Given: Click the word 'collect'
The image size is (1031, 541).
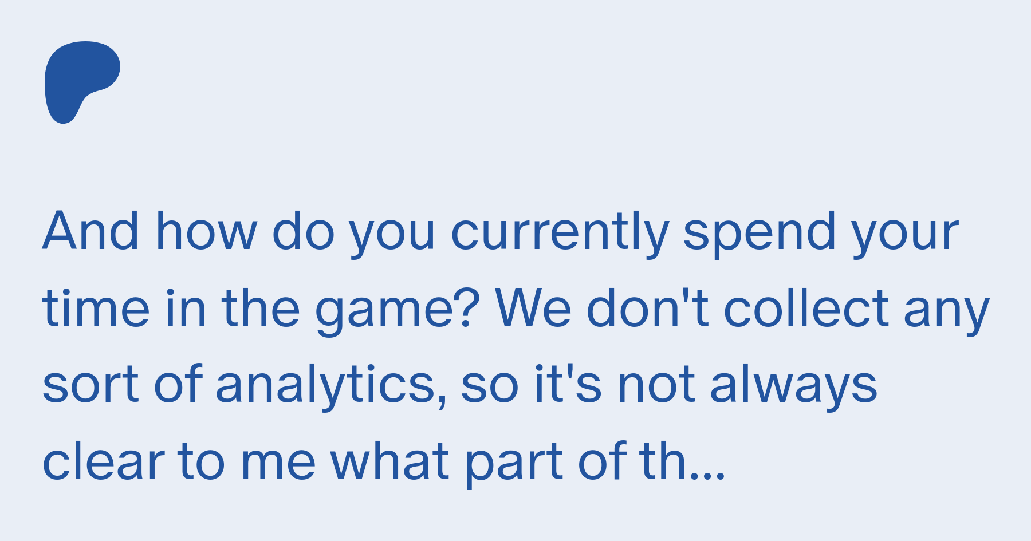Looking at the screenshot, I should tap(806, 308).
